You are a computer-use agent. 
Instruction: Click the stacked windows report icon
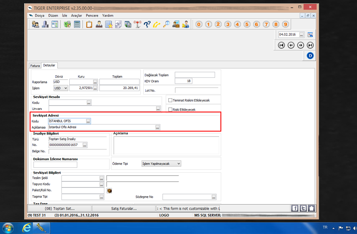coord(128,24)
